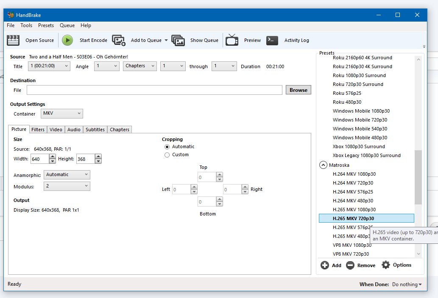
Task: Click the Activity Log terminal icon
Action: [x=272, y=40]
